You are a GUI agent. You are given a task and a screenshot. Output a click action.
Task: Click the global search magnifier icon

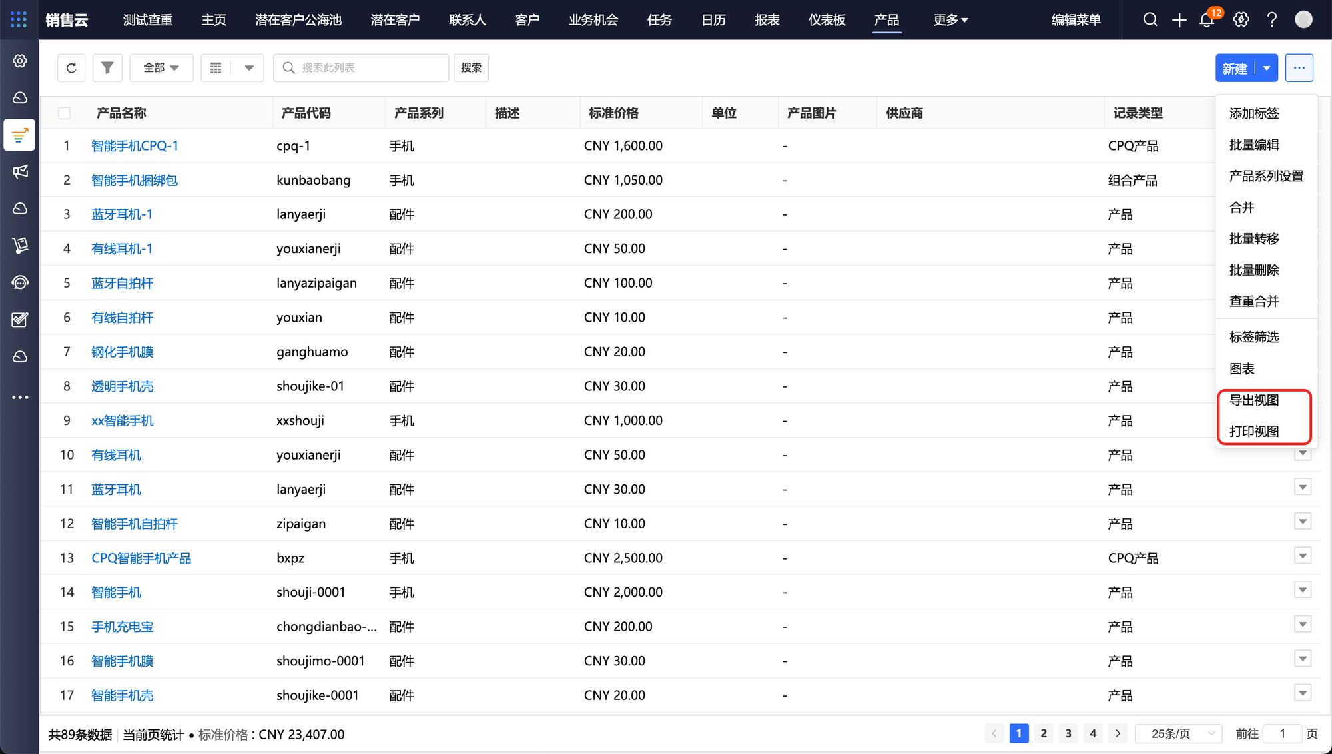[x=1150, y=20]
